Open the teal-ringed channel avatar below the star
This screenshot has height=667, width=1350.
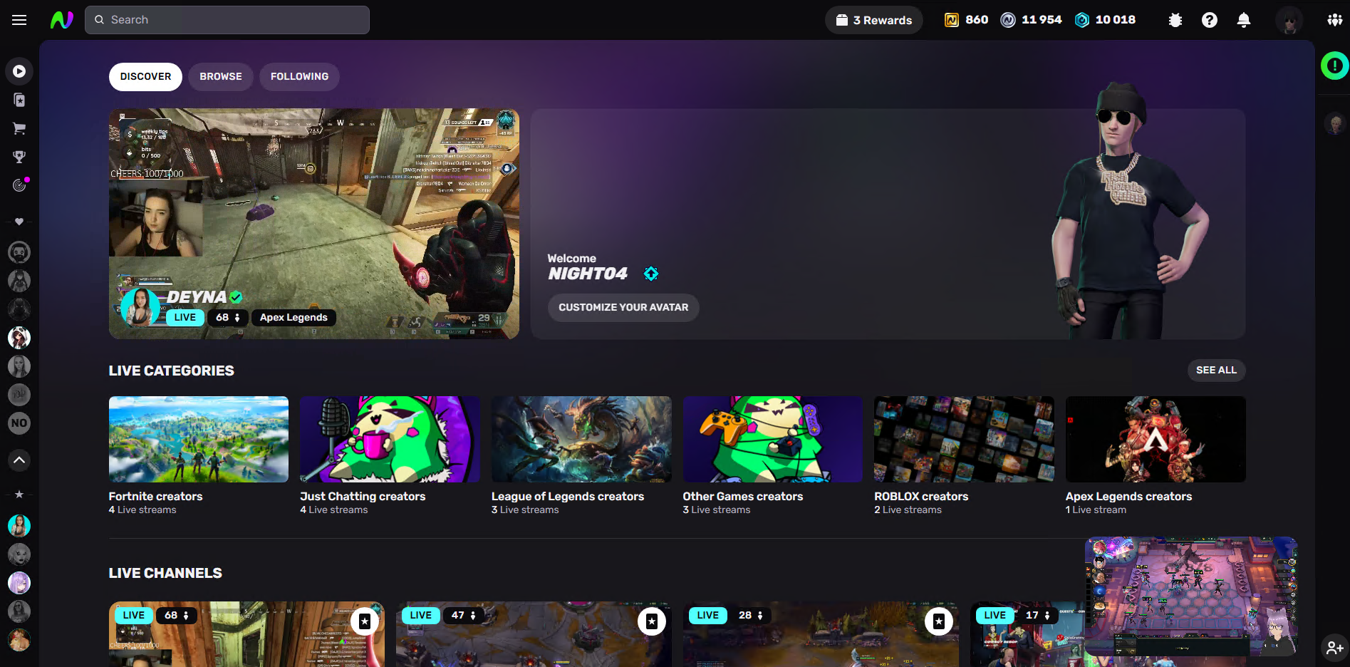point(19,526)
